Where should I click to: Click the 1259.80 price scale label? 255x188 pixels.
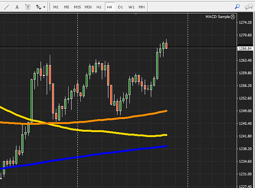coord(245,73)
